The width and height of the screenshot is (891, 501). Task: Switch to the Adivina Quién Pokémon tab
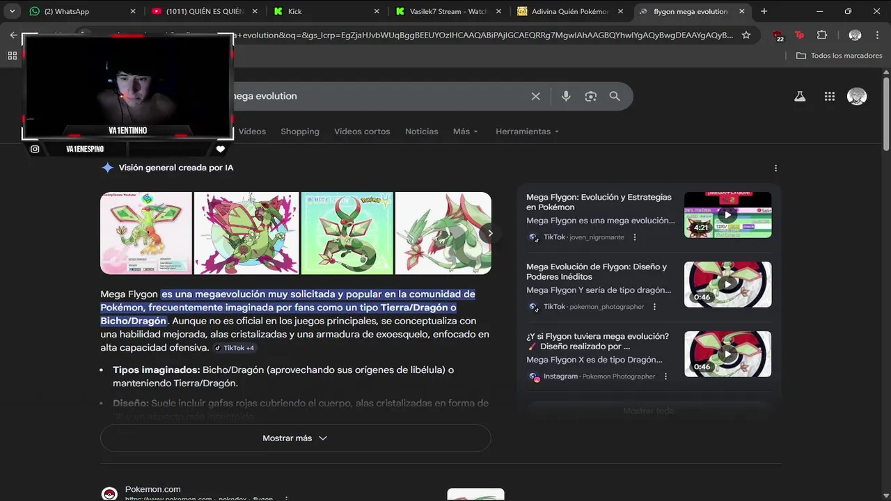click(x=570, y=11)
